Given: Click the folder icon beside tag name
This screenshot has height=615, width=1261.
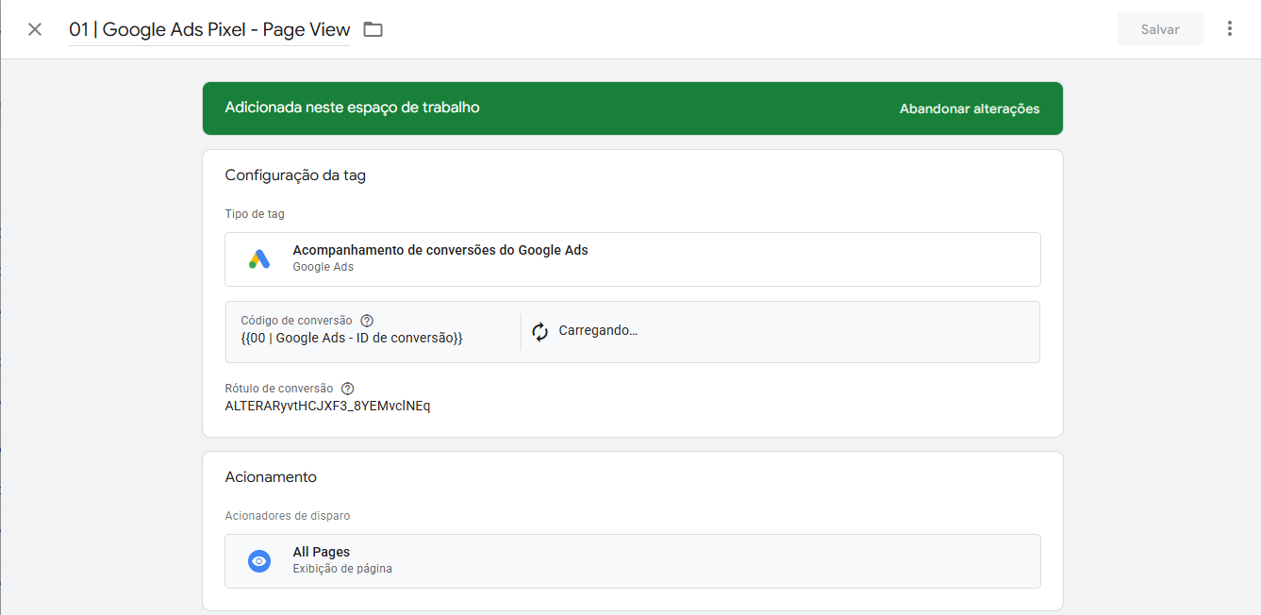Looking at the screenshot, I should [x=373, y=29].
